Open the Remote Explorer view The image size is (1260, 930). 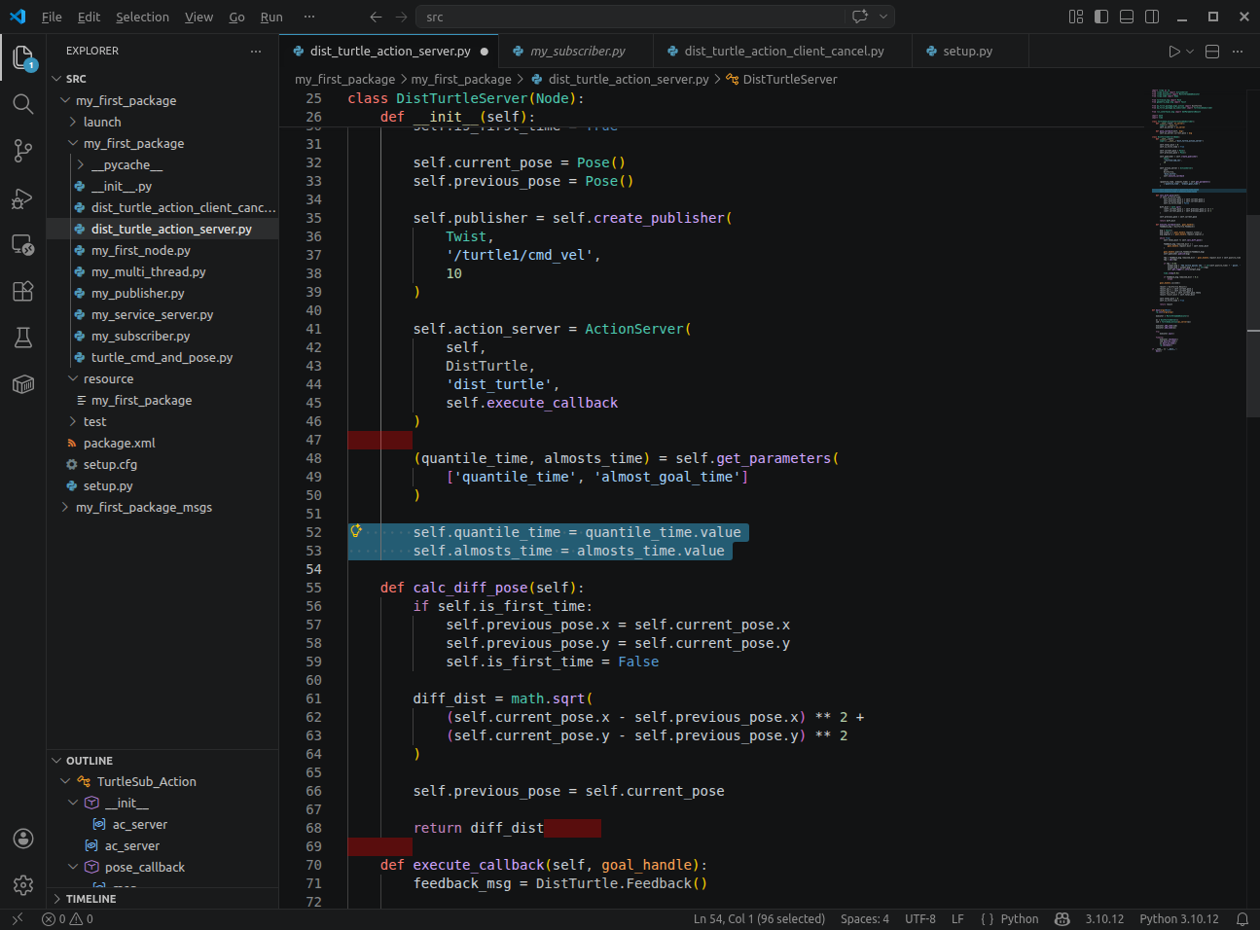pos(23,245)
